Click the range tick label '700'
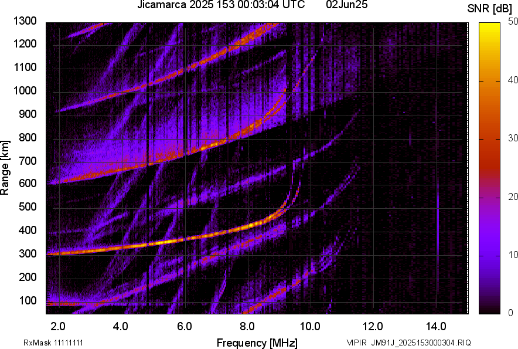This screenshot has width=518, height=349. pos(28,161)
